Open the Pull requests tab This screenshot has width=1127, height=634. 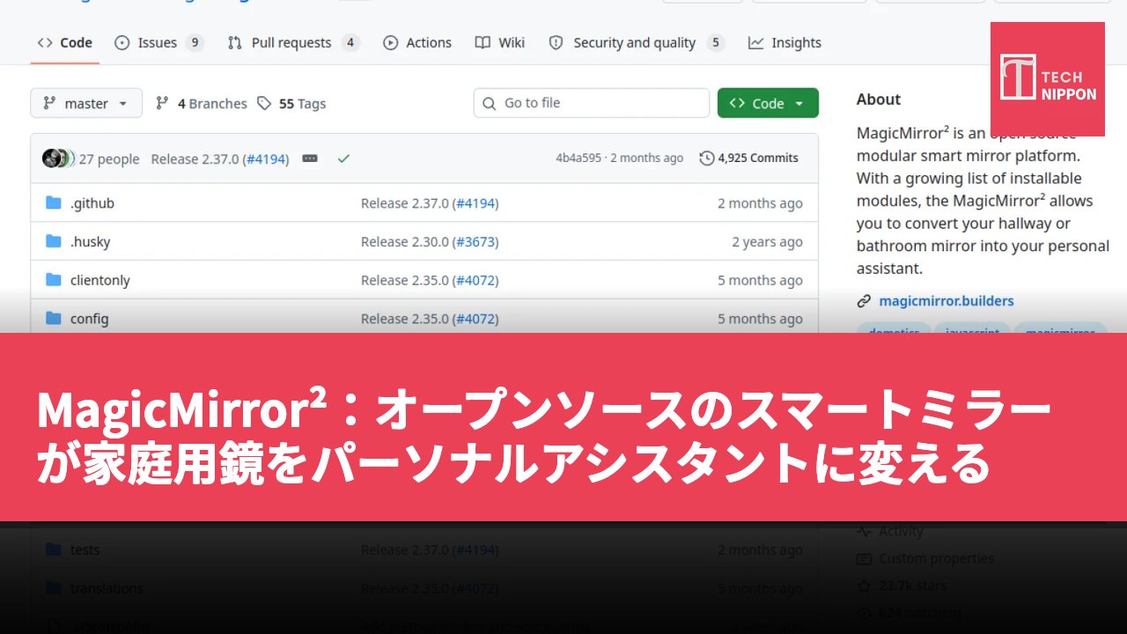click(293, 42)
